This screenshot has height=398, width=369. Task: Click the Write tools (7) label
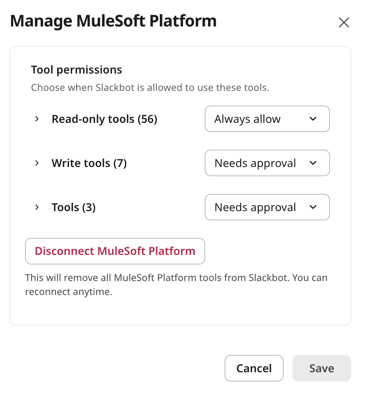tap(89, 163)
